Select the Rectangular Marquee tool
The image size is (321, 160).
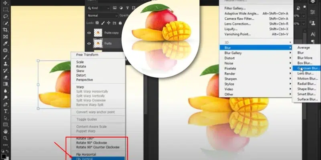click(x=5, y=10)
